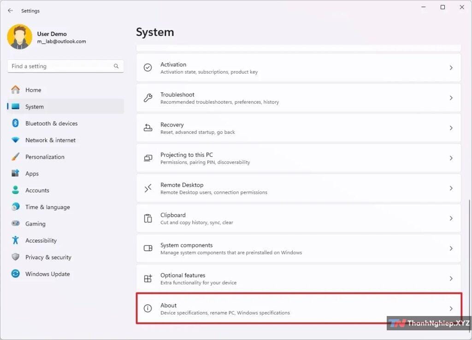Open Bluetooth & devices in sidebar
Image resolution: width=472 pixels, height=340 pixels.
[x=51, y=123]
